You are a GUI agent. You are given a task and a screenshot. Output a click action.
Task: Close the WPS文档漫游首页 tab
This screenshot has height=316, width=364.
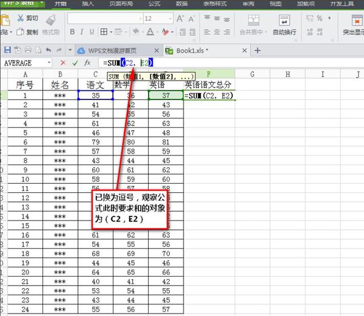tap(157, 50)
